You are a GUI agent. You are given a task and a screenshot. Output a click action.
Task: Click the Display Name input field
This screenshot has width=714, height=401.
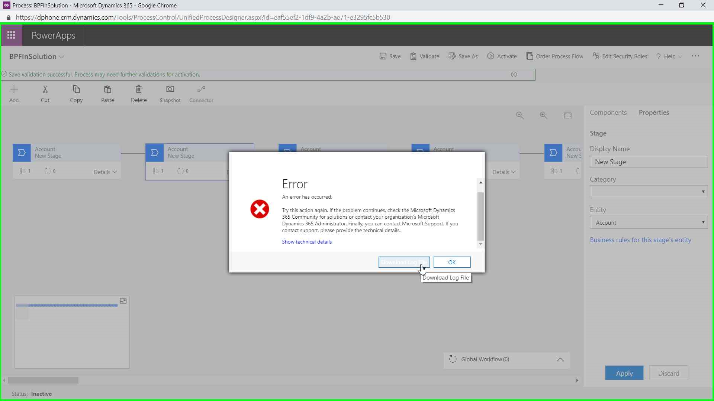click(x=648, y=162)
